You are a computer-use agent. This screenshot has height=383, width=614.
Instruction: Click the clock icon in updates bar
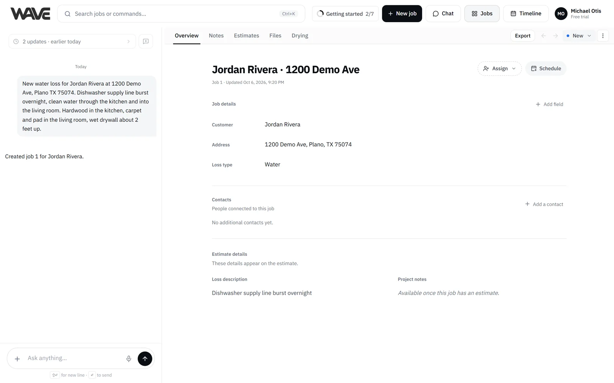pos(16,41)
